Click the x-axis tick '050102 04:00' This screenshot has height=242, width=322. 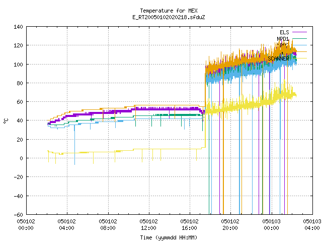(x=67, y=225)
